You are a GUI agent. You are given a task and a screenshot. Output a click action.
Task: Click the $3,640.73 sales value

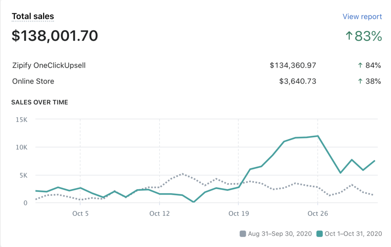(298, 81)
